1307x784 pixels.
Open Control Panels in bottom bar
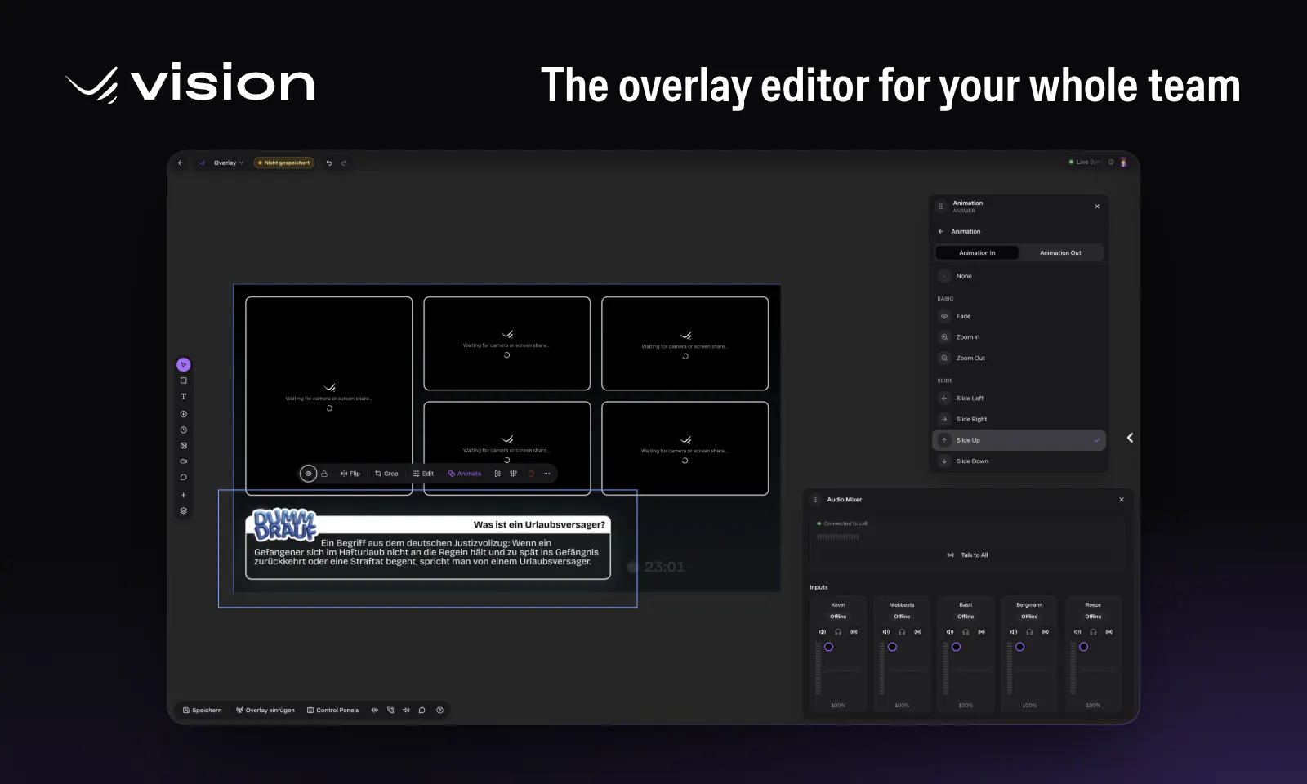click(332, 710)
